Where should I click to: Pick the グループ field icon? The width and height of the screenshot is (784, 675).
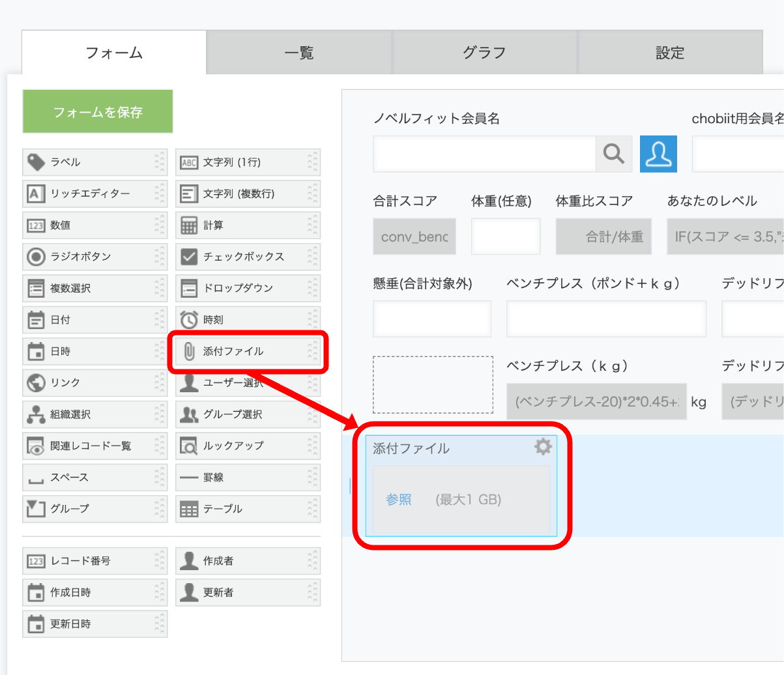[36, 509]
